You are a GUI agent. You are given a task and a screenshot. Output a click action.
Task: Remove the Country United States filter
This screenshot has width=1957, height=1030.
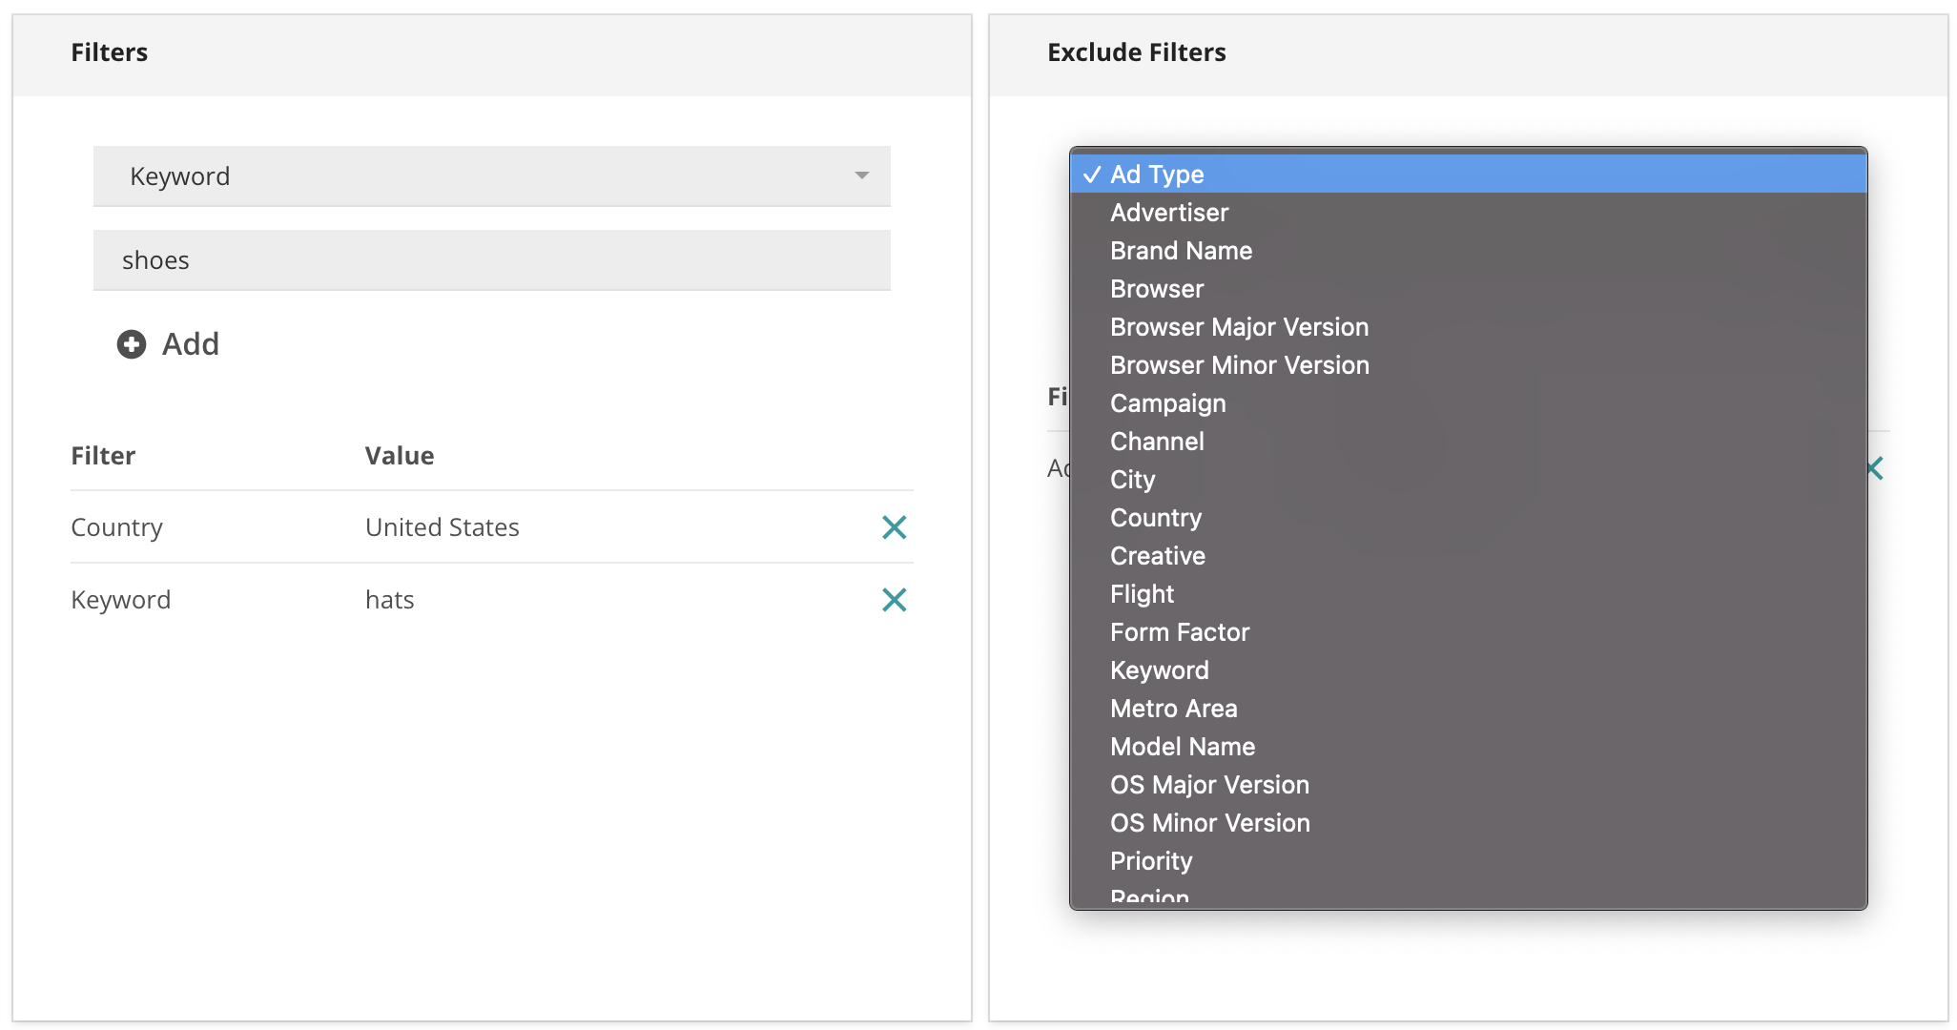(x=894, y=527)
